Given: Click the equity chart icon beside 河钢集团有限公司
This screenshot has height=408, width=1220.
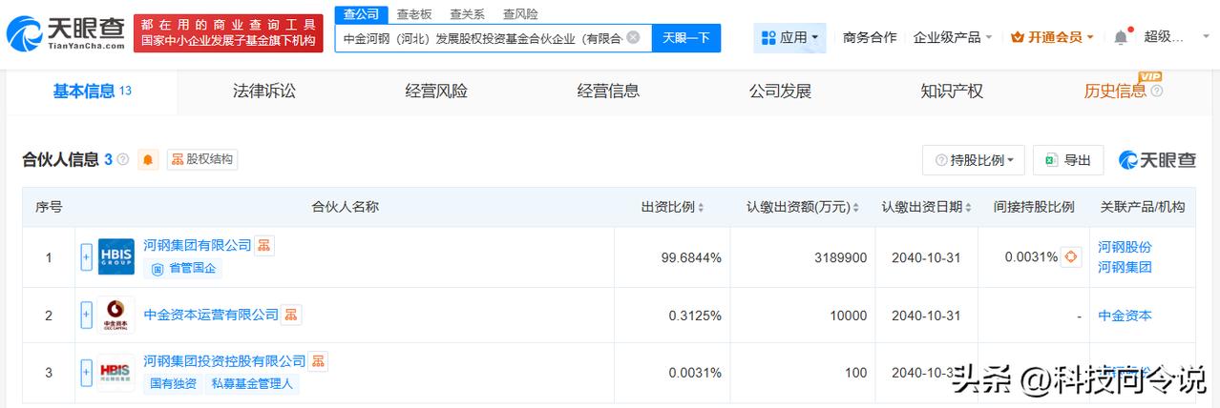Looking at the screenshot, I should [x=264, y=245].
